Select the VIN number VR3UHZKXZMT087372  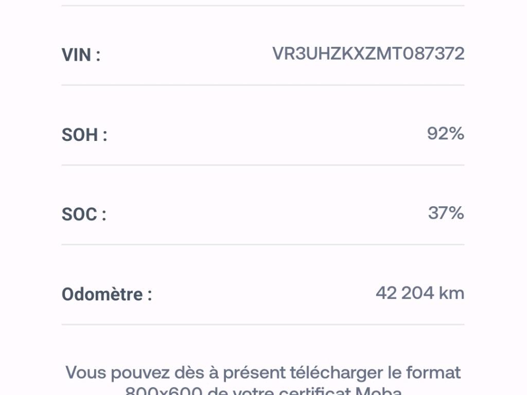368,53
